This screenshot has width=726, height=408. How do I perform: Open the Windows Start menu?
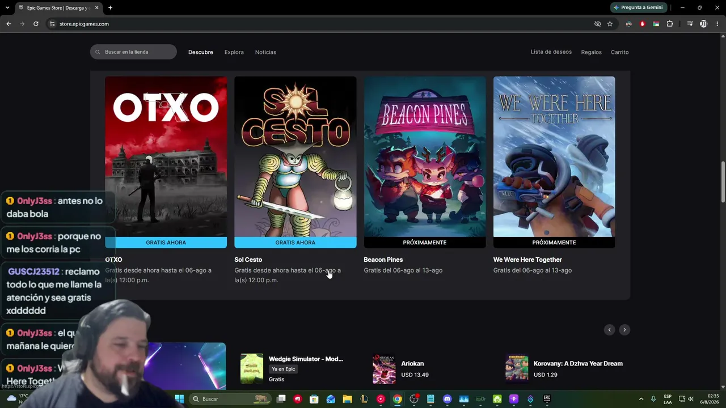[179, 399]
